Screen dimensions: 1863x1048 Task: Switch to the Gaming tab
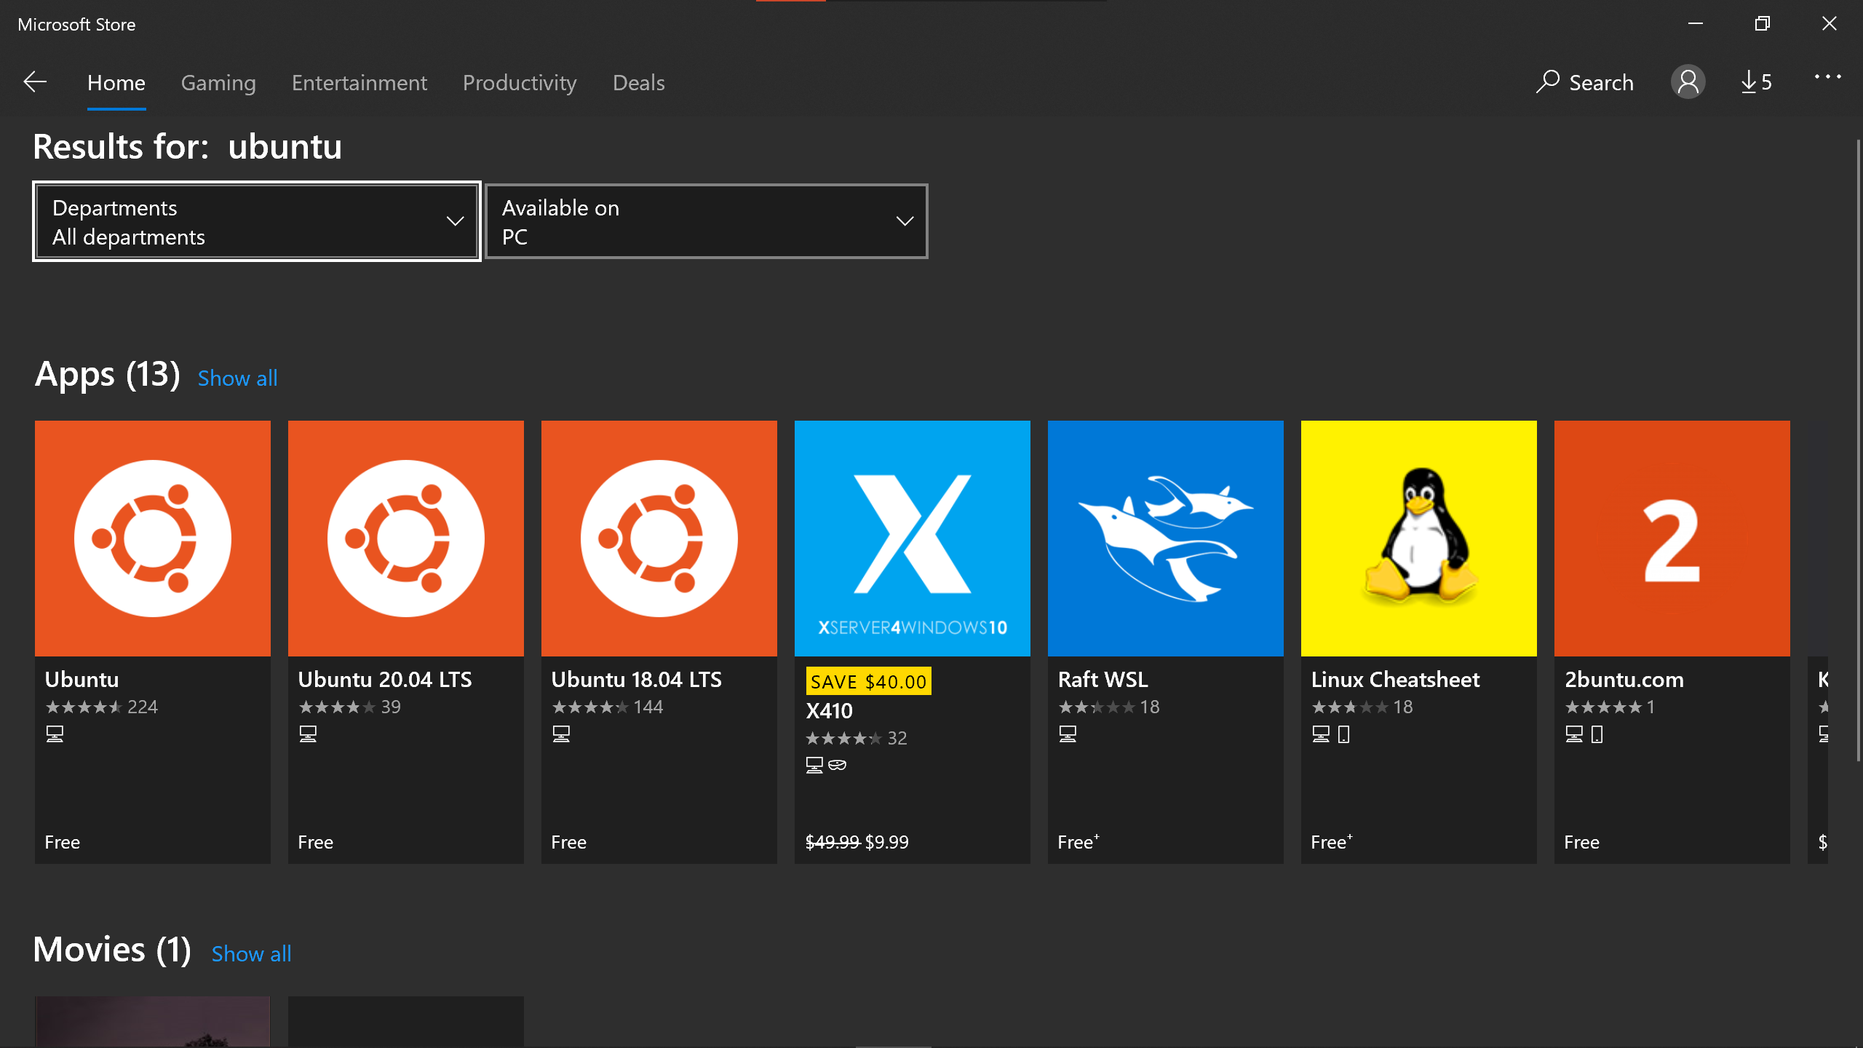click(x=218, y=83)
